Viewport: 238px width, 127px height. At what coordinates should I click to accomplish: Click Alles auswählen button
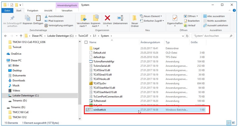(214, 16)
